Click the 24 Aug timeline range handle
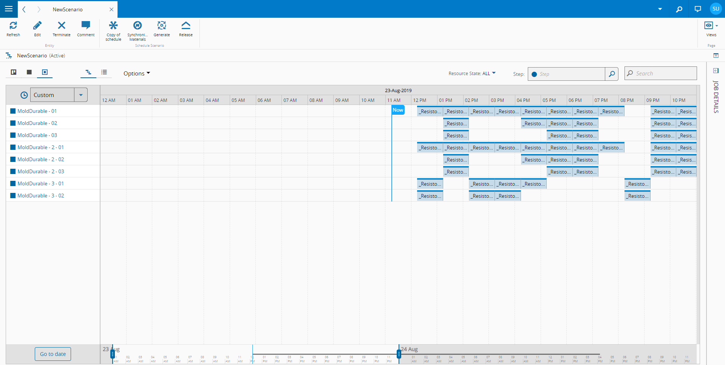This screenshot has height=365, width=725. 399,354
